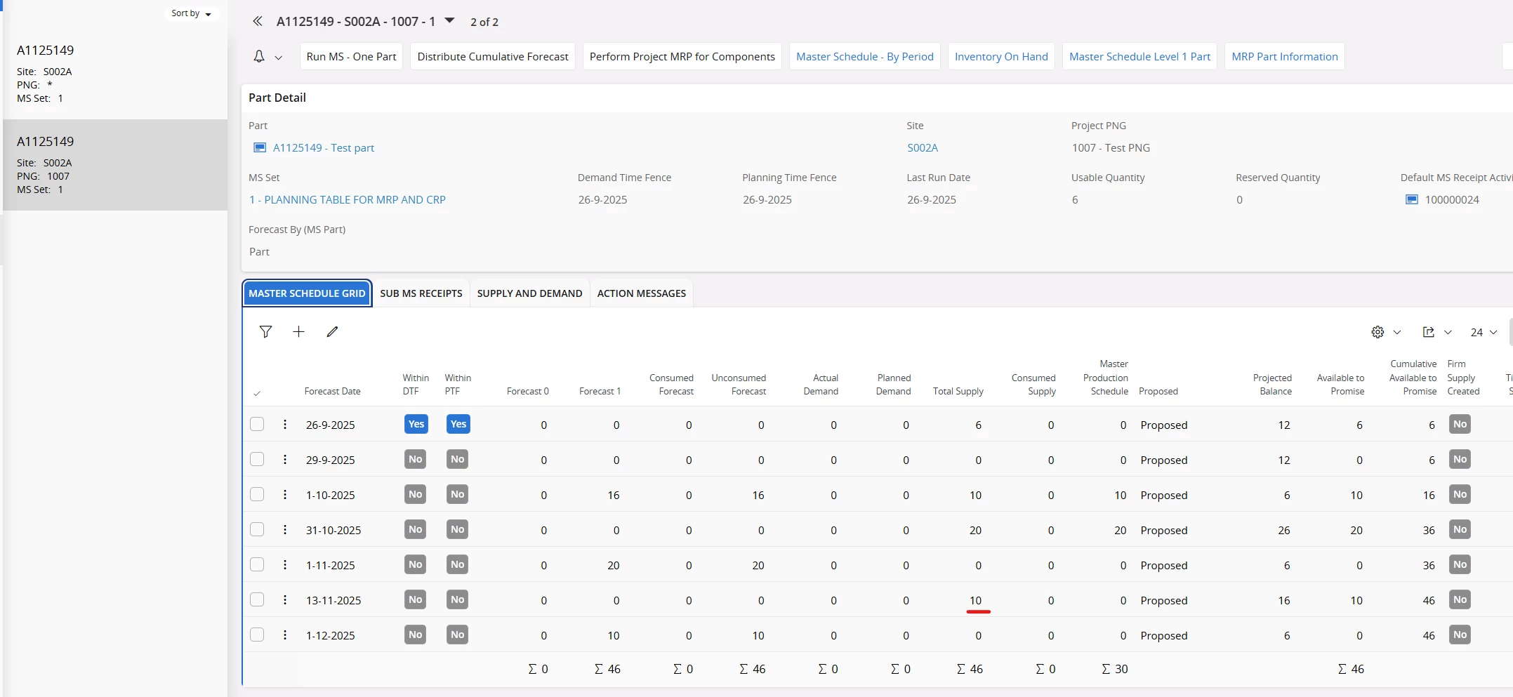Switch to Supply and Demand tab
The height and width of the screenshot is (697, 1513).
pos(529,293)
